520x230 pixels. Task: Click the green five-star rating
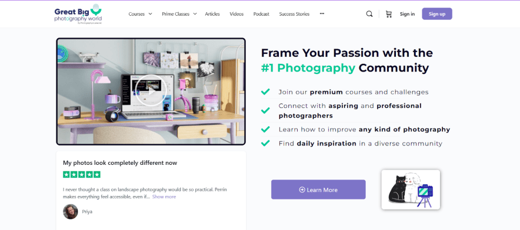(x=82, y=174)
